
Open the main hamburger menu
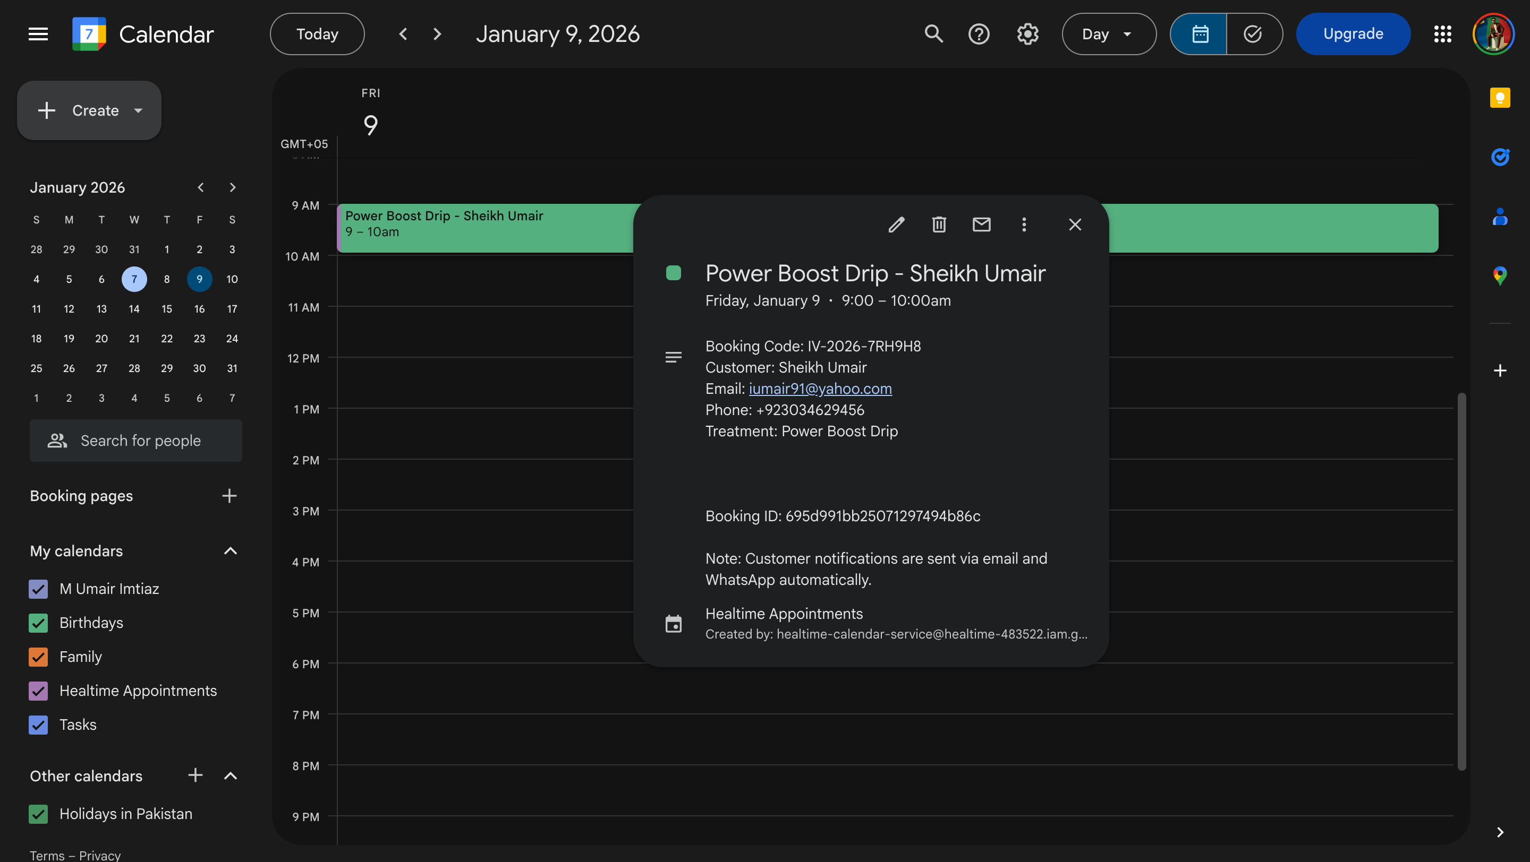pos(37,34)
